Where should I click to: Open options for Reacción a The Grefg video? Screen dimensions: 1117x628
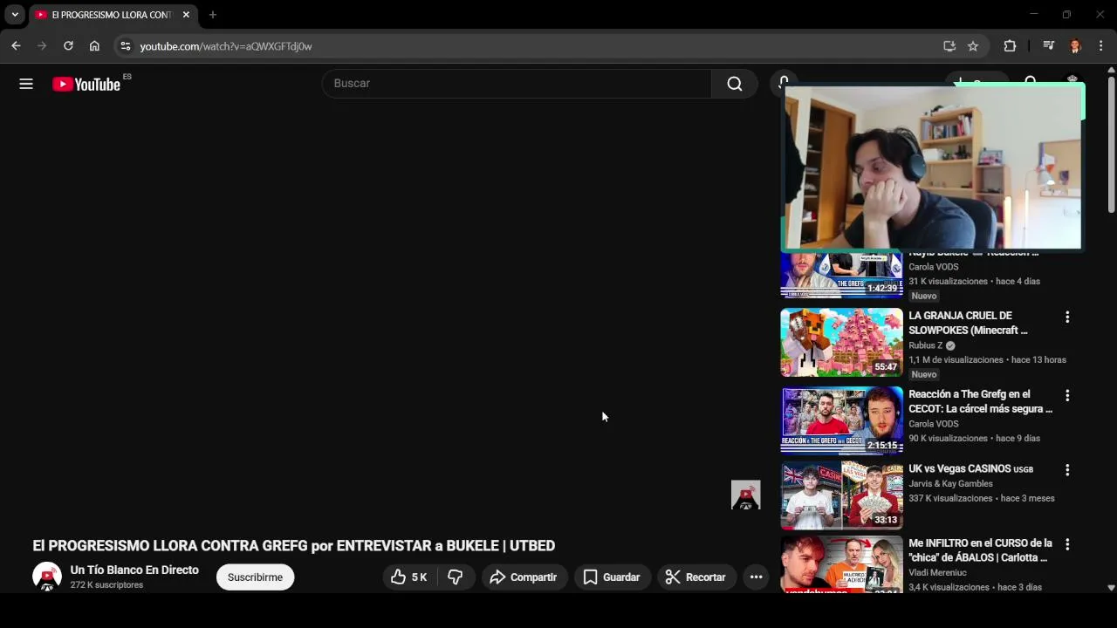pyautogui.click(x=1066, y=396)
